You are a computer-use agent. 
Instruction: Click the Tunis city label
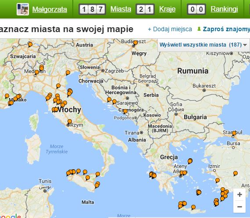pyautogui.click(x=45, y=181)
